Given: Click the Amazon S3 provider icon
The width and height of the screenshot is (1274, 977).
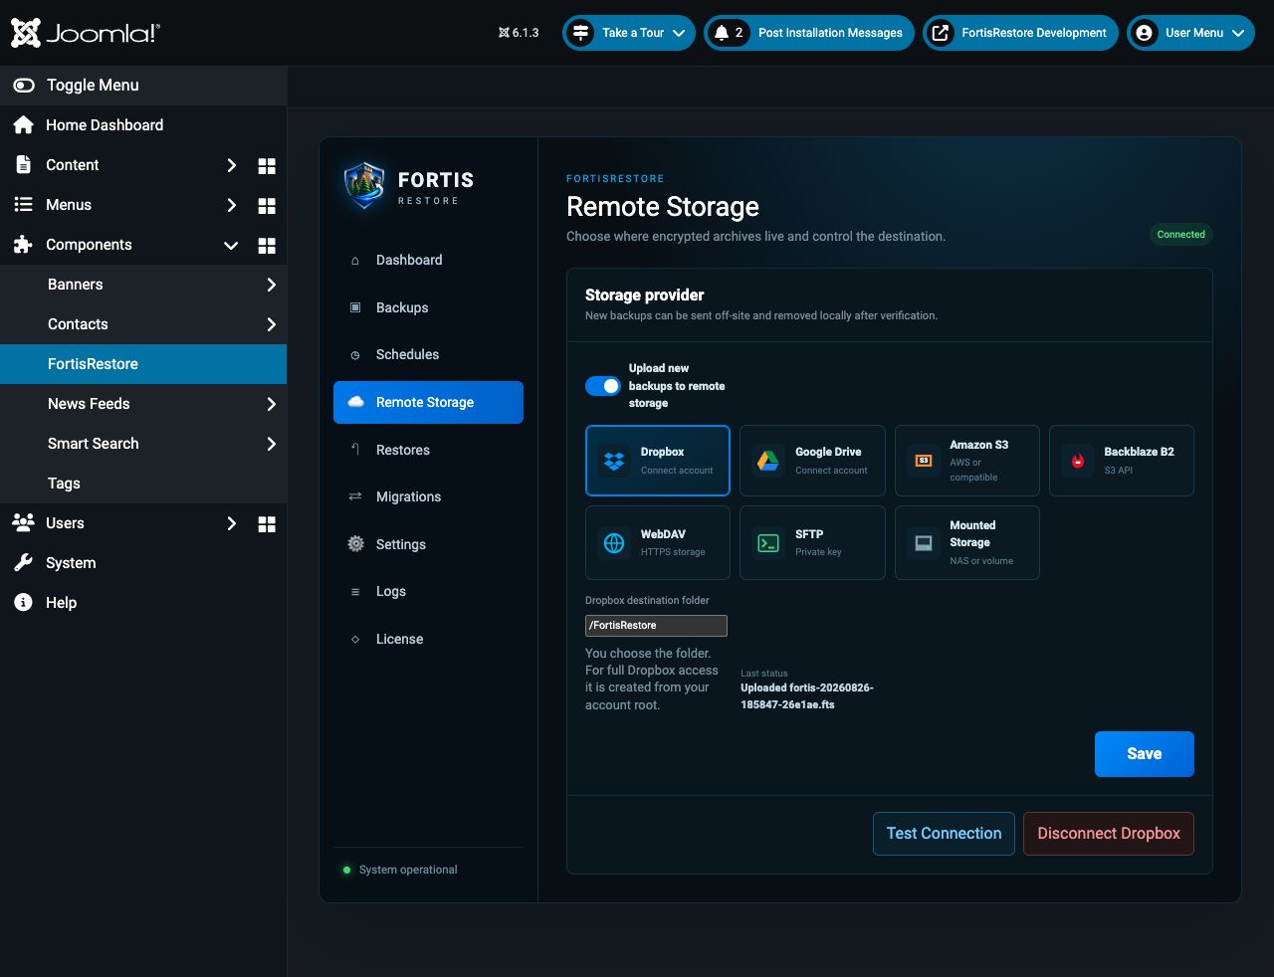Looking at the screenshot, I should click(x=924, y=461).
